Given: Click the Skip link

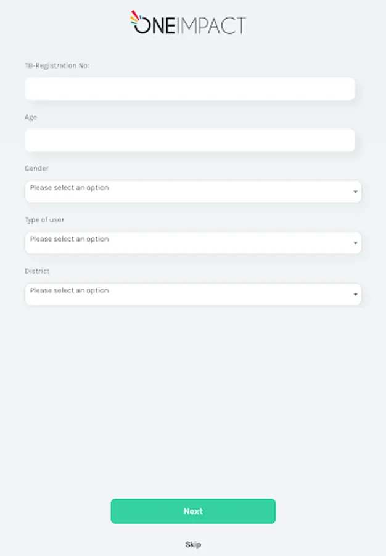Looking at the screenshot, I should click(193, 545).
